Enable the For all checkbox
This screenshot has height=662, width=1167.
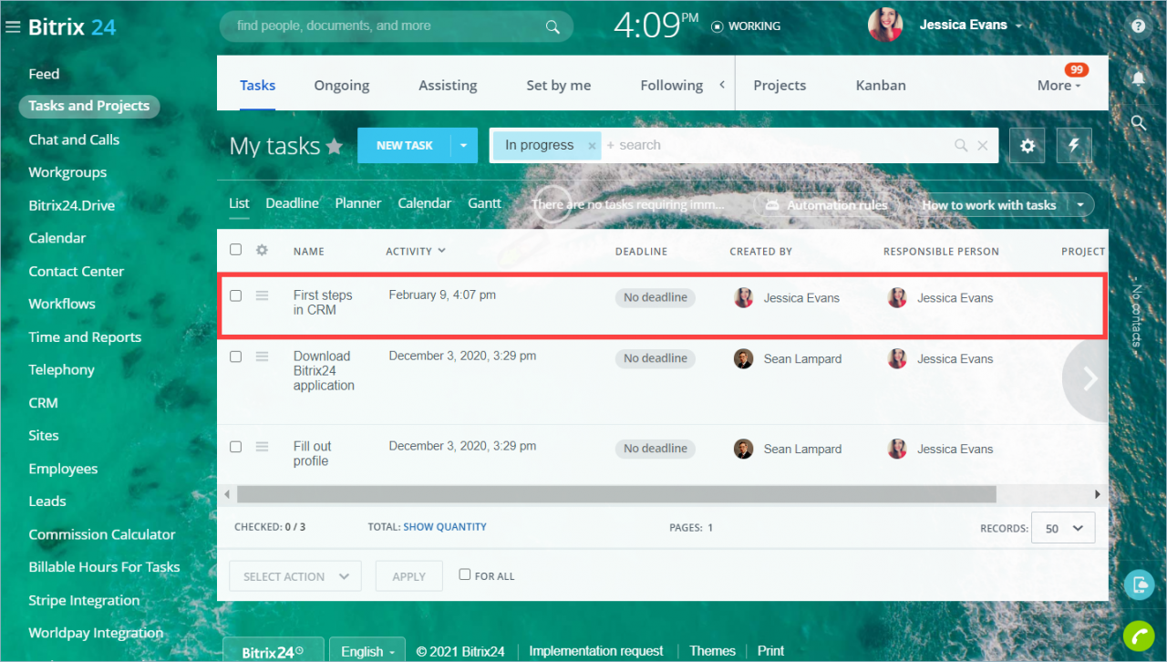(x=465, y=574)
